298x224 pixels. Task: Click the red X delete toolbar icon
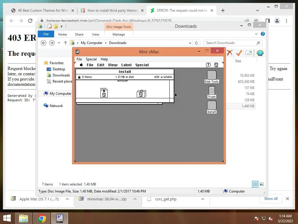[230, 52]
